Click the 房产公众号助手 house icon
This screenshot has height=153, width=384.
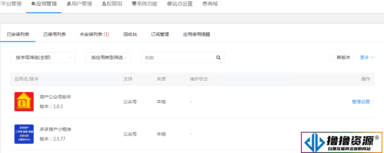(24, 102)
